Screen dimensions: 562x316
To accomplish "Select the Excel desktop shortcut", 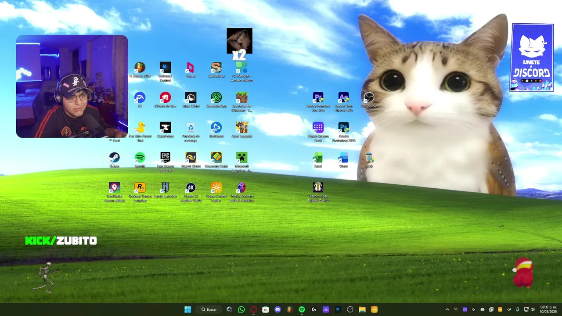I will coord(318,160).
